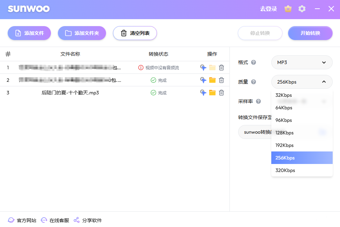The image size is (340, 227).
Task: Open settings via the gear icon
Action: point(302,9)
